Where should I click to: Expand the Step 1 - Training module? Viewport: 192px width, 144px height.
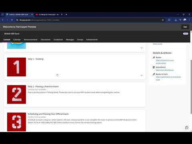[x=142, y=75]
